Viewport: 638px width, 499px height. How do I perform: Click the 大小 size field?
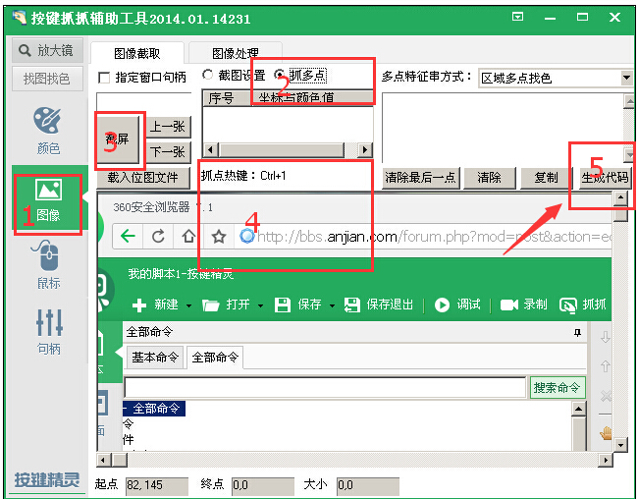click(368, 485)
